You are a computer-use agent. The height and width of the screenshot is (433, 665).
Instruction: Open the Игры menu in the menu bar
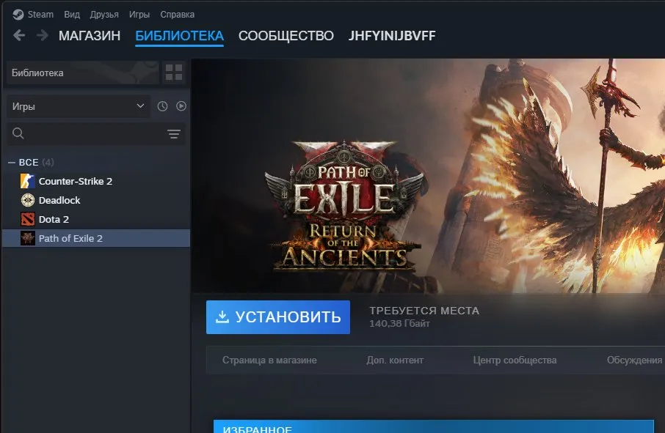(139, 15)
